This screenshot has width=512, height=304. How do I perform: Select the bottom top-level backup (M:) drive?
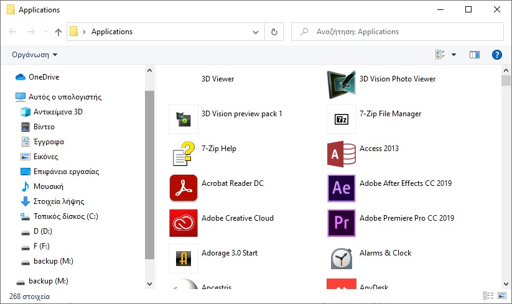(x=49, y=281)
